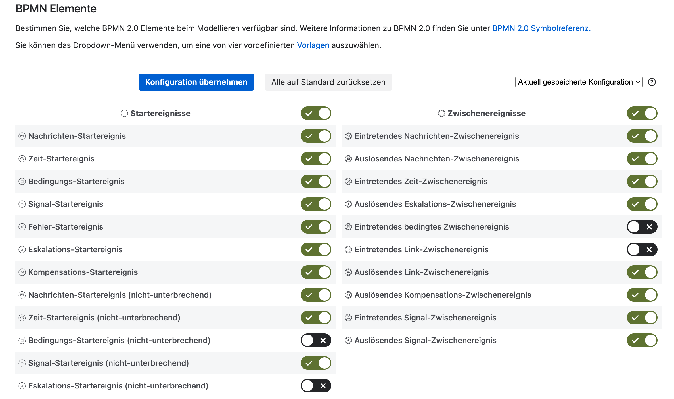Viewport: 674px width, 399px height.
Task: Click the BPMN Elemente heading
Action: (56, 9)
